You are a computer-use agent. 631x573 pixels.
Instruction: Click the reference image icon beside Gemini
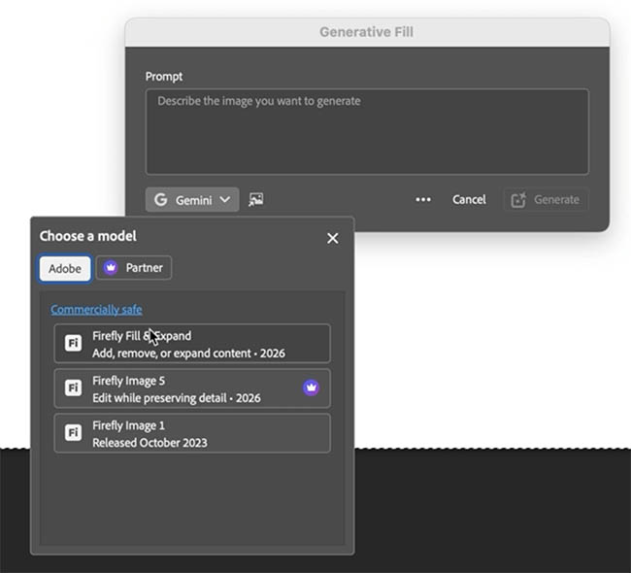click(256, 199)
